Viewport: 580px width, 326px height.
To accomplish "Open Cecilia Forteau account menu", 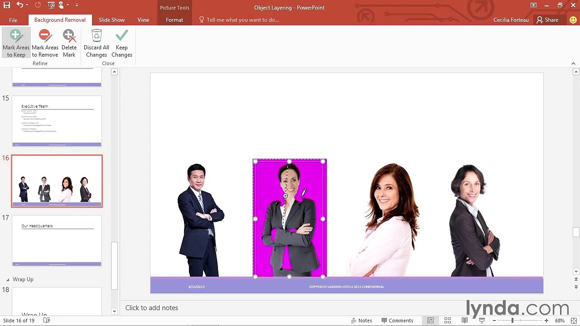I will [x=511, y=20].
